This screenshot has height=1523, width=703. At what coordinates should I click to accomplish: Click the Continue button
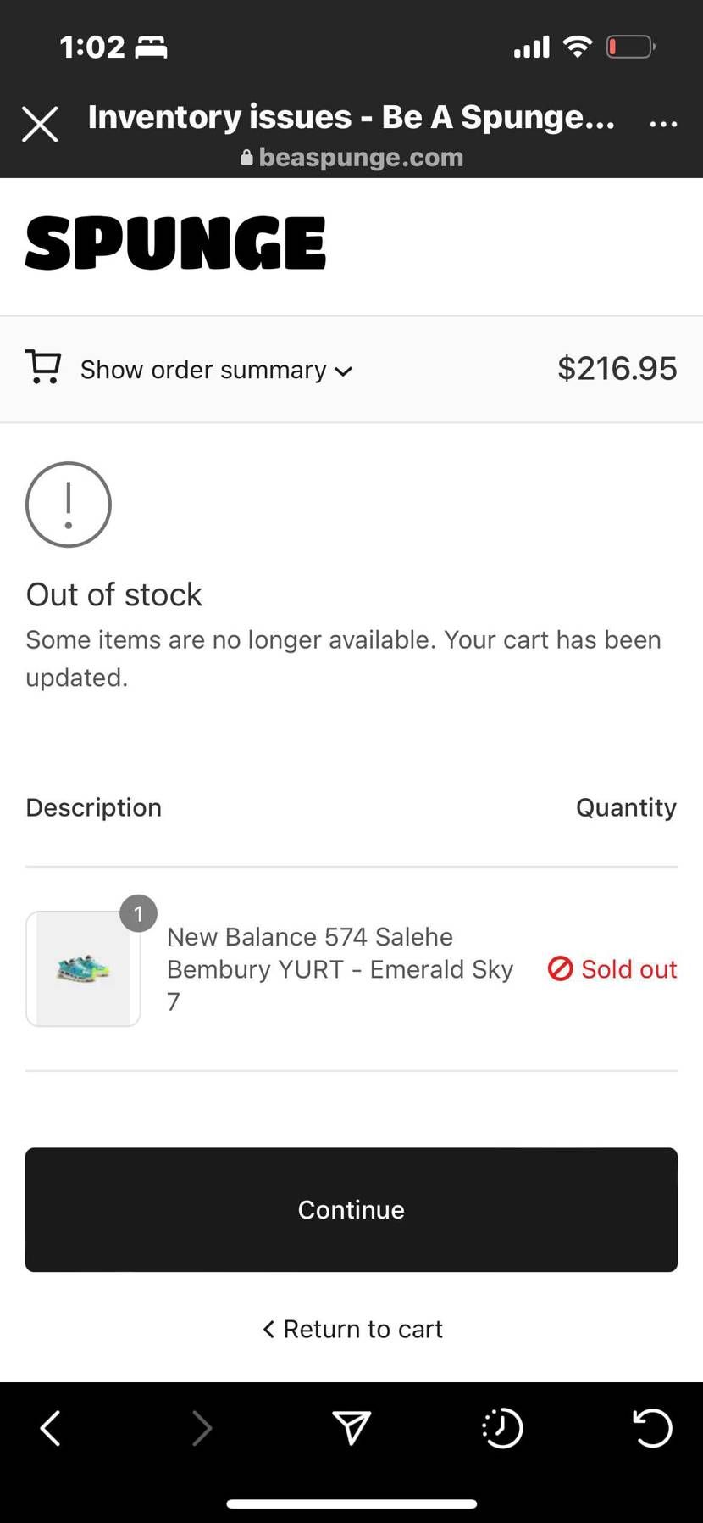point(351,1209)
